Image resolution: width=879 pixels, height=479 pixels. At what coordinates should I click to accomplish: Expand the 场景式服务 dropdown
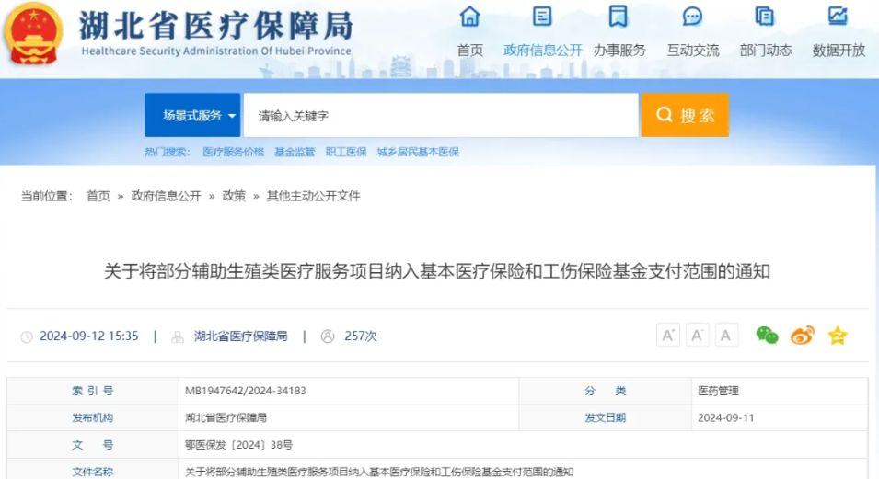pyautogui.click(x=192, y=116)
